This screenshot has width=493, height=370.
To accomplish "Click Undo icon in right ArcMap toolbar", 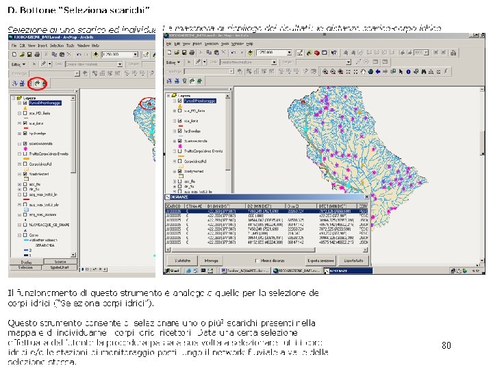I will (x=233, y=53).
